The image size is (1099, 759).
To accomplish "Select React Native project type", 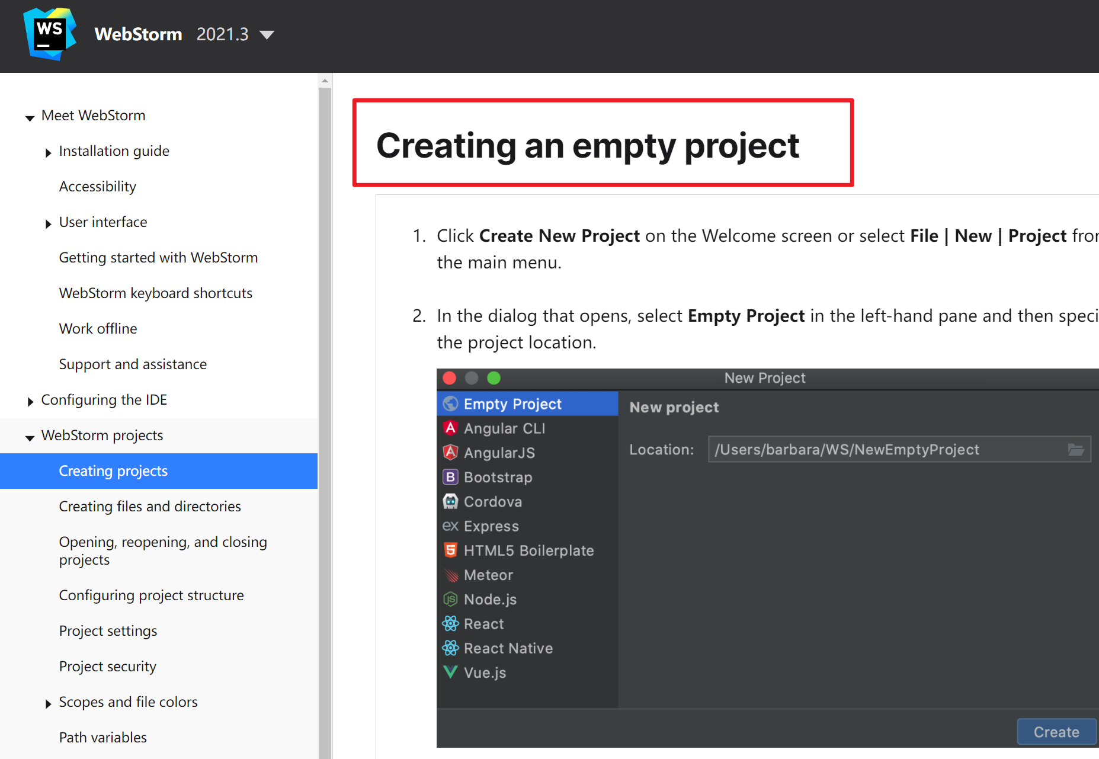I will (527, 648).
